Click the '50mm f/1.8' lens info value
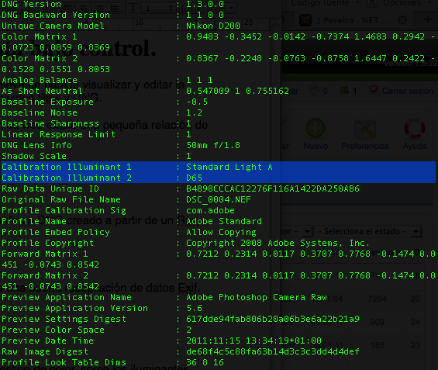The height and width of the screenshot is (370, 438). pyautogui.click(x=213, y=145)
